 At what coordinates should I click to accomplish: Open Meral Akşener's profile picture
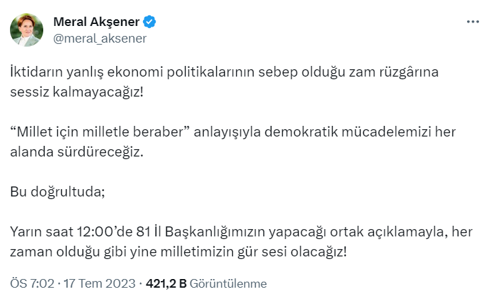(x=27, y=30)
